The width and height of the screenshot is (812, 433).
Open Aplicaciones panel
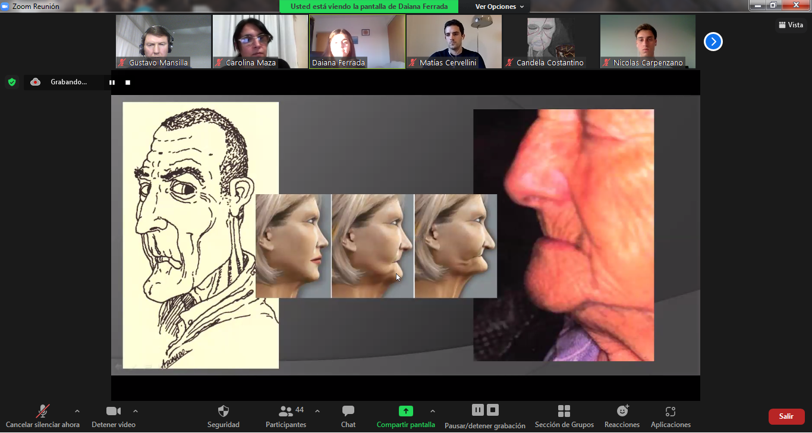(x=671, y=412)
